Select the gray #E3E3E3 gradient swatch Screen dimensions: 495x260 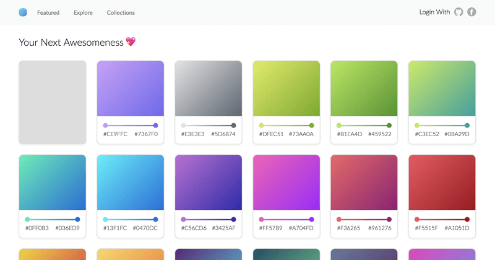click(x=209, y=88)
